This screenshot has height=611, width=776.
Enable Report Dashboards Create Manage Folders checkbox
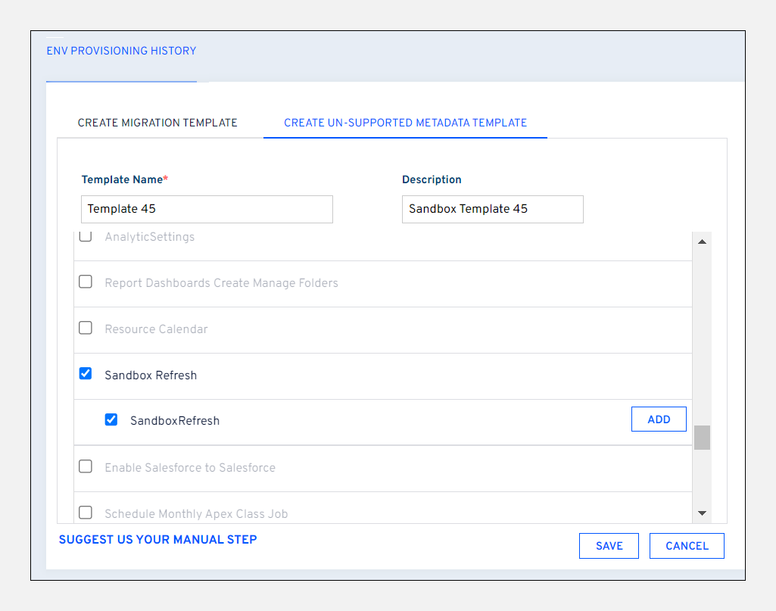tap(86, 282)
